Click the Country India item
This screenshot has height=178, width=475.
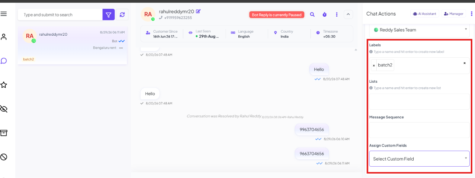coord(284,34)
